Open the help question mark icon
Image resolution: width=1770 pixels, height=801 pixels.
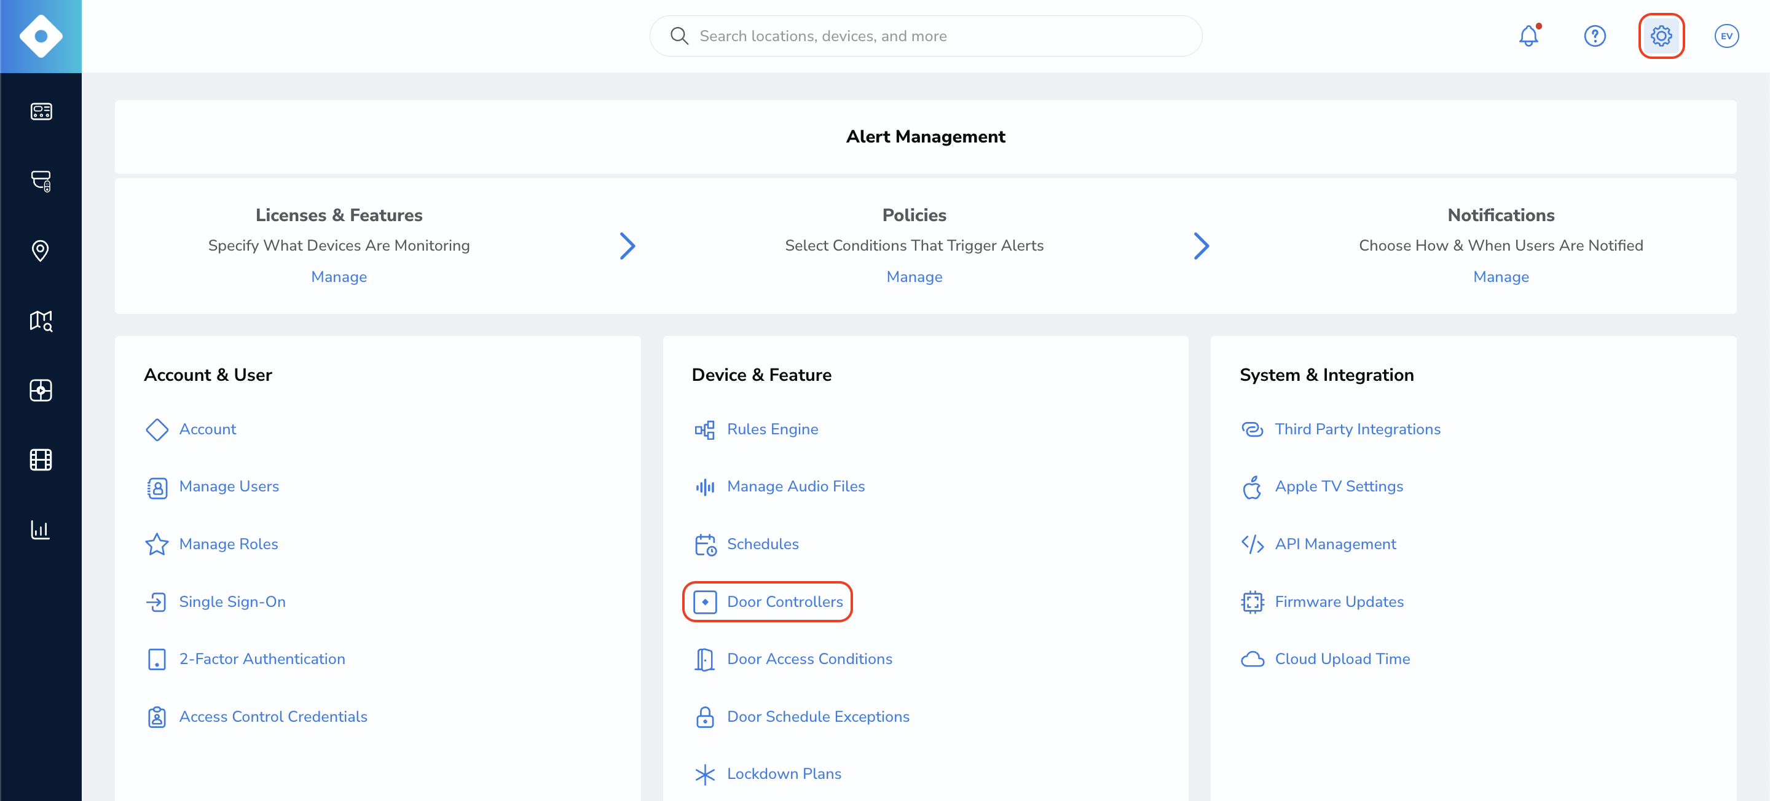coord(1595,36)
